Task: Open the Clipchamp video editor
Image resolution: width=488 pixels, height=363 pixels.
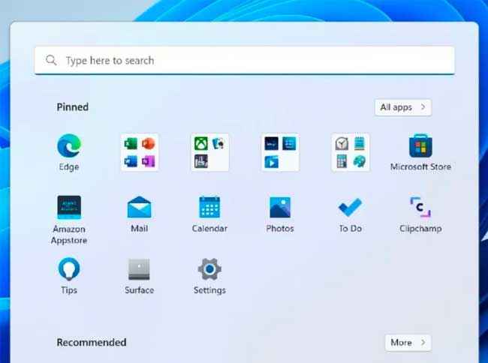Action: (420, 214)
